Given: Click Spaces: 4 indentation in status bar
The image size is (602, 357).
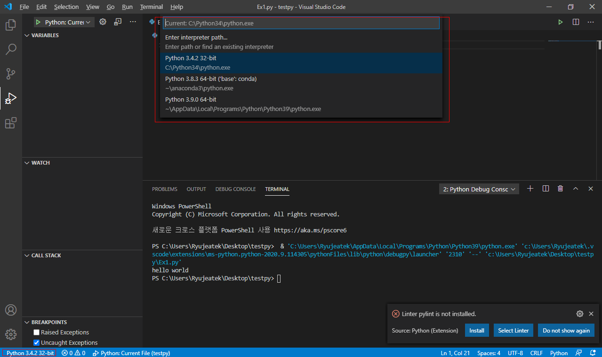Looking at the screenshot, I should pyautogui.click(x=489, y=353).
